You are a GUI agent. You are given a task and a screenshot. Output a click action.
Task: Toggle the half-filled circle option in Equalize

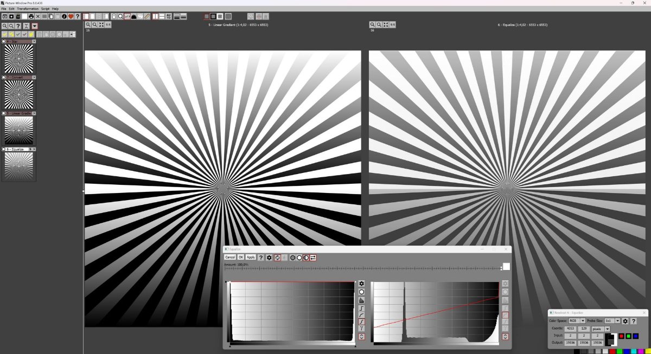(x=306, y=258)
